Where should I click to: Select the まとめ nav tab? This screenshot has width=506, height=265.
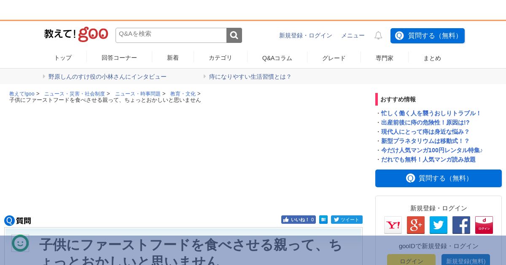(x=432, y=58)
